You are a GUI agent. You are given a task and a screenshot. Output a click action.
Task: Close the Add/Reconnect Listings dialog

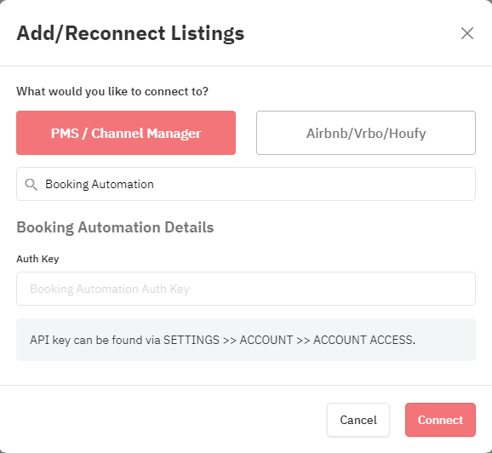pyautogui.click(x=467, y=33)
